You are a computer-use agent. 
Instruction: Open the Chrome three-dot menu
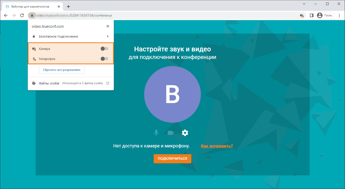(339, 15)
